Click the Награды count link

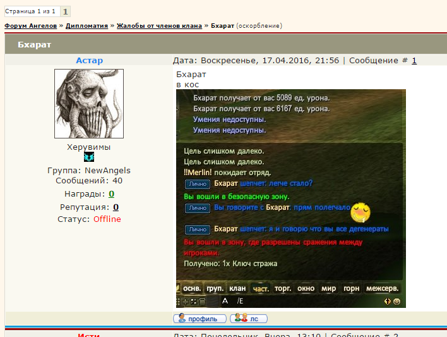click(x=111, y=194)
